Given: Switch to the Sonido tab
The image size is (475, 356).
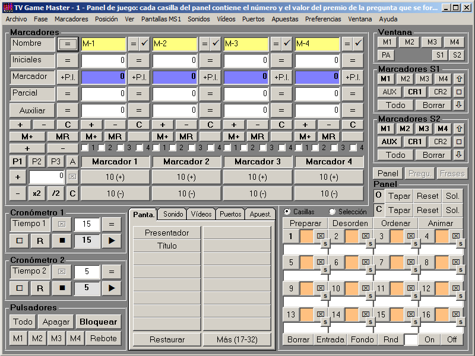Looking at the screenshot, I should click(173, 214).
